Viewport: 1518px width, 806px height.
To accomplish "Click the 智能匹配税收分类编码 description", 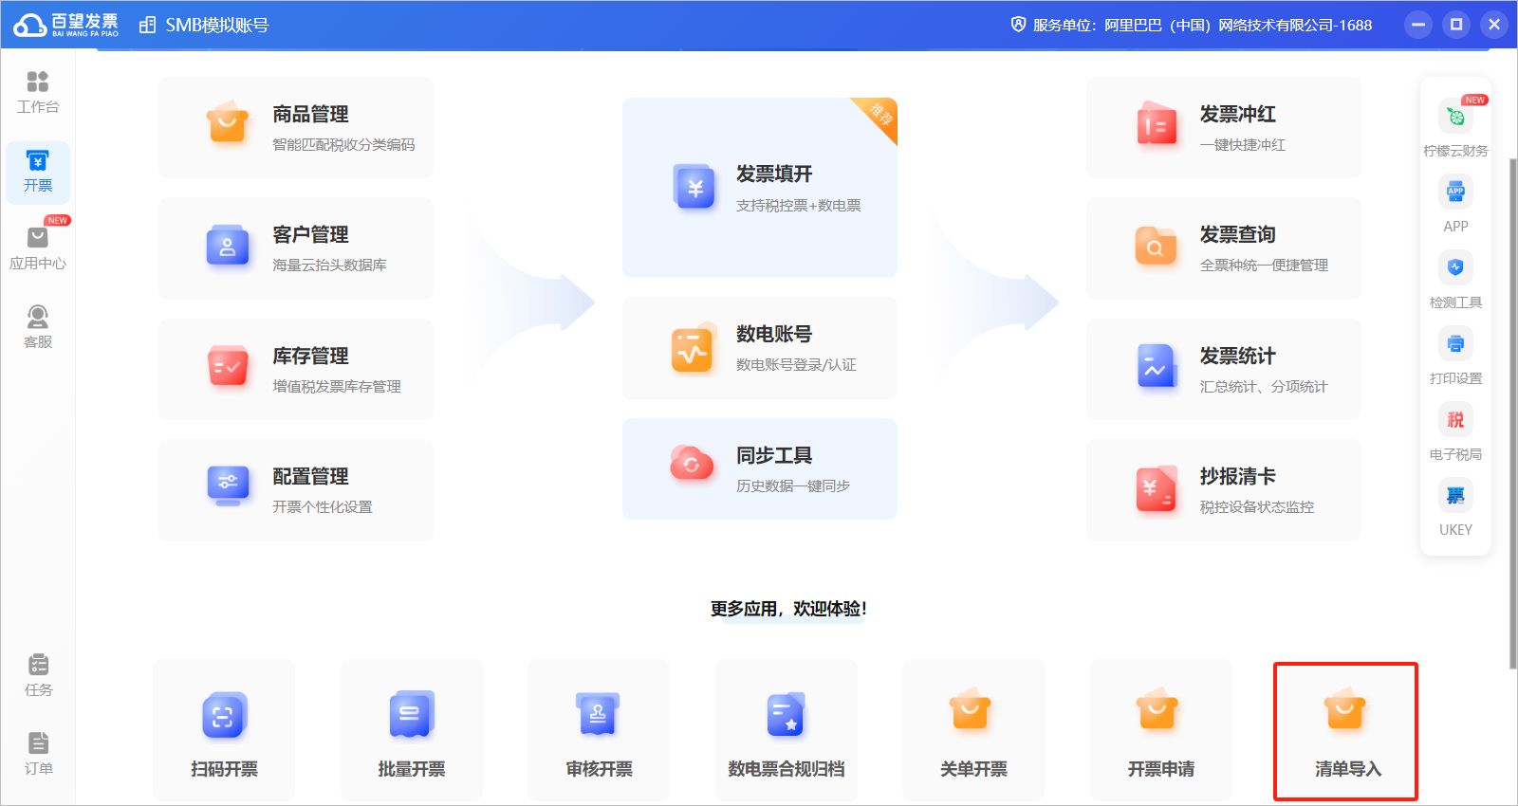I will (343, 145).
